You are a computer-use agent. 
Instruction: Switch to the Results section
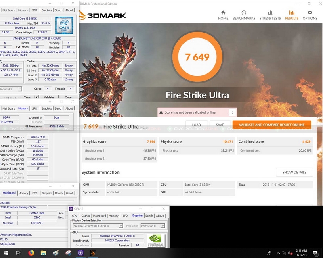click(292, 15)
